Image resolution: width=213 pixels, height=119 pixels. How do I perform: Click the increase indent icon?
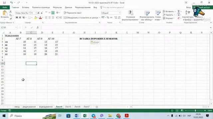tap(61, 18)
